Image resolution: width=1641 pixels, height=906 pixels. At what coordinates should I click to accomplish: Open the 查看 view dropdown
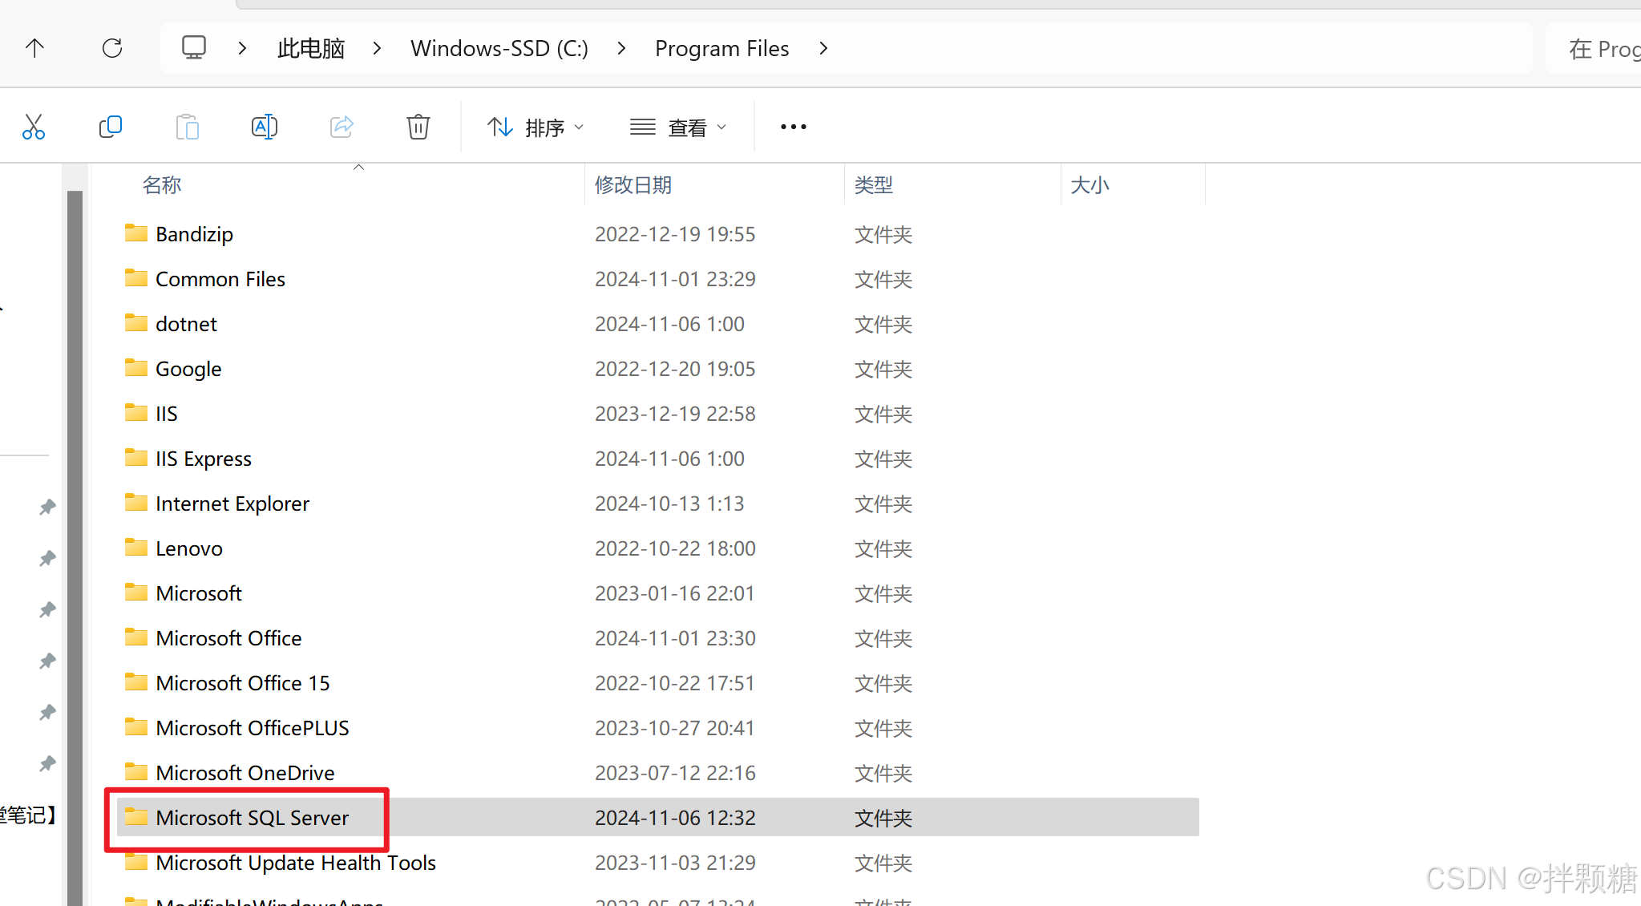pos(678,127)
